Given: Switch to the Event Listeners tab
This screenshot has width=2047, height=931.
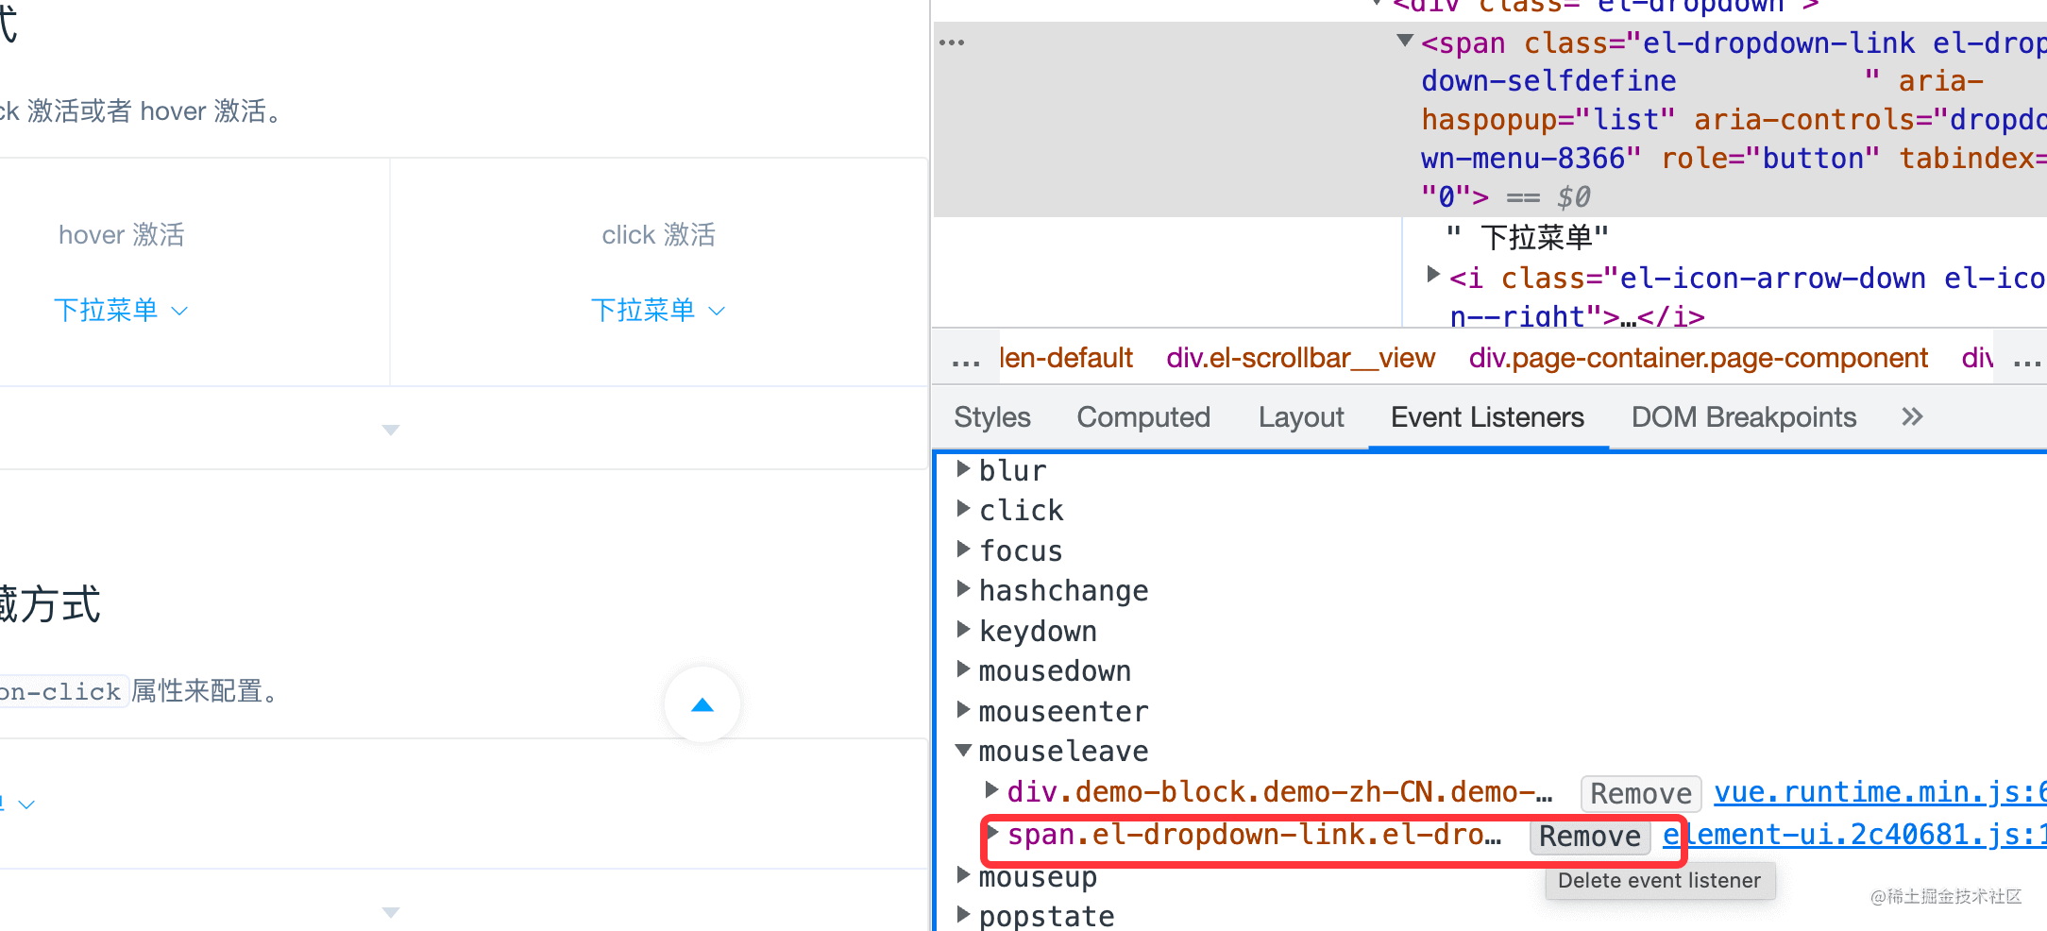Looking at the screenshot, I should pyautogui.click(x=1487, y=417).
